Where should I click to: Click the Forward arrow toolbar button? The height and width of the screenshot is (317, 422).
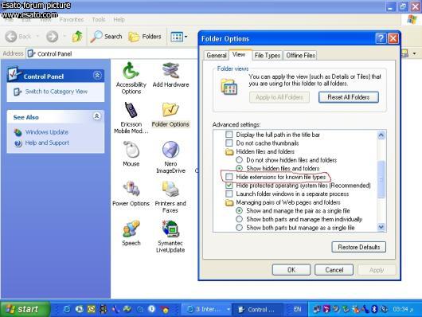52,37
